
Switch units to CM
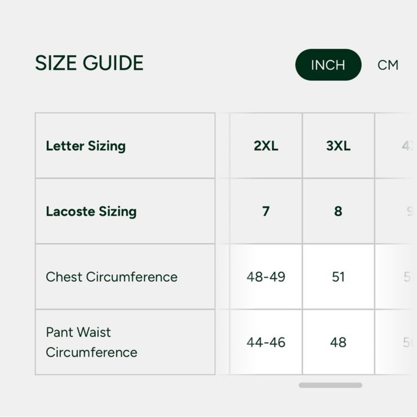tap(388, 65)
